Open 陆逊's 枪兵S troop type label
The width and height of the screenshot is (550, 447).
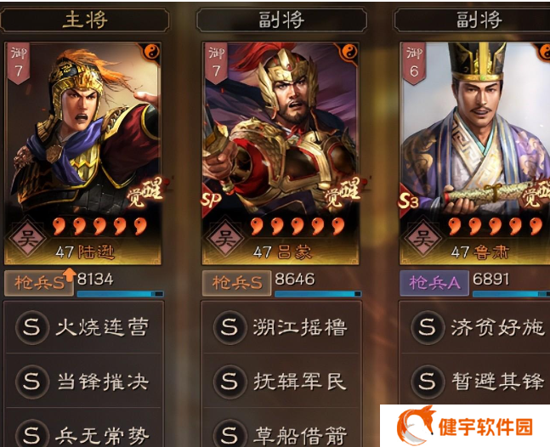(x=39, y=283)
